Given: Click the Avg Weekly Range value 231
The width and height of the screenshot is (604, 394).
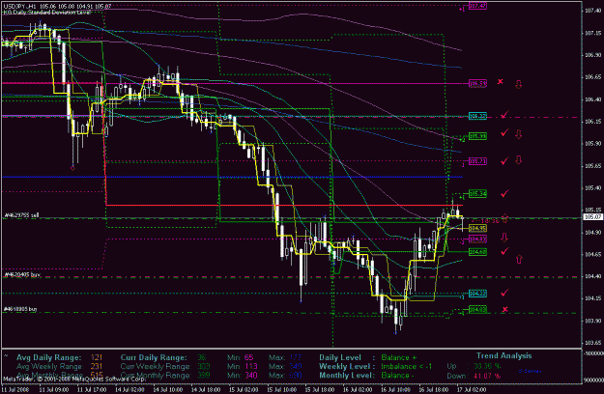Looking at the screenshot, I should click(x=97, y=366).
